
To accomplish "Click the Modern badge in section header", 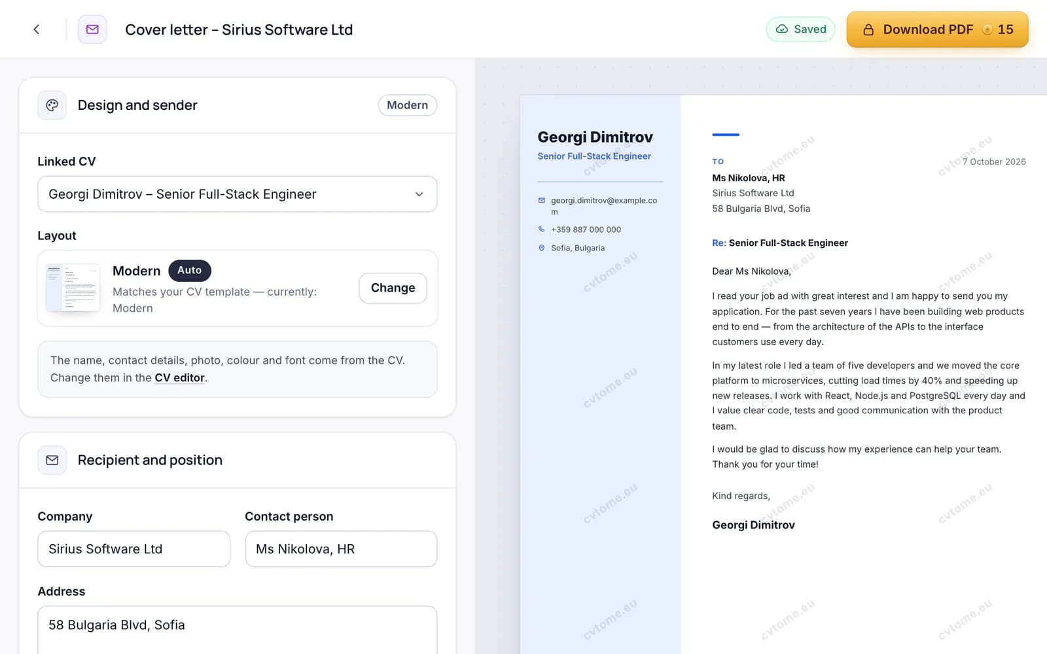I will click(x=407, y=105).
